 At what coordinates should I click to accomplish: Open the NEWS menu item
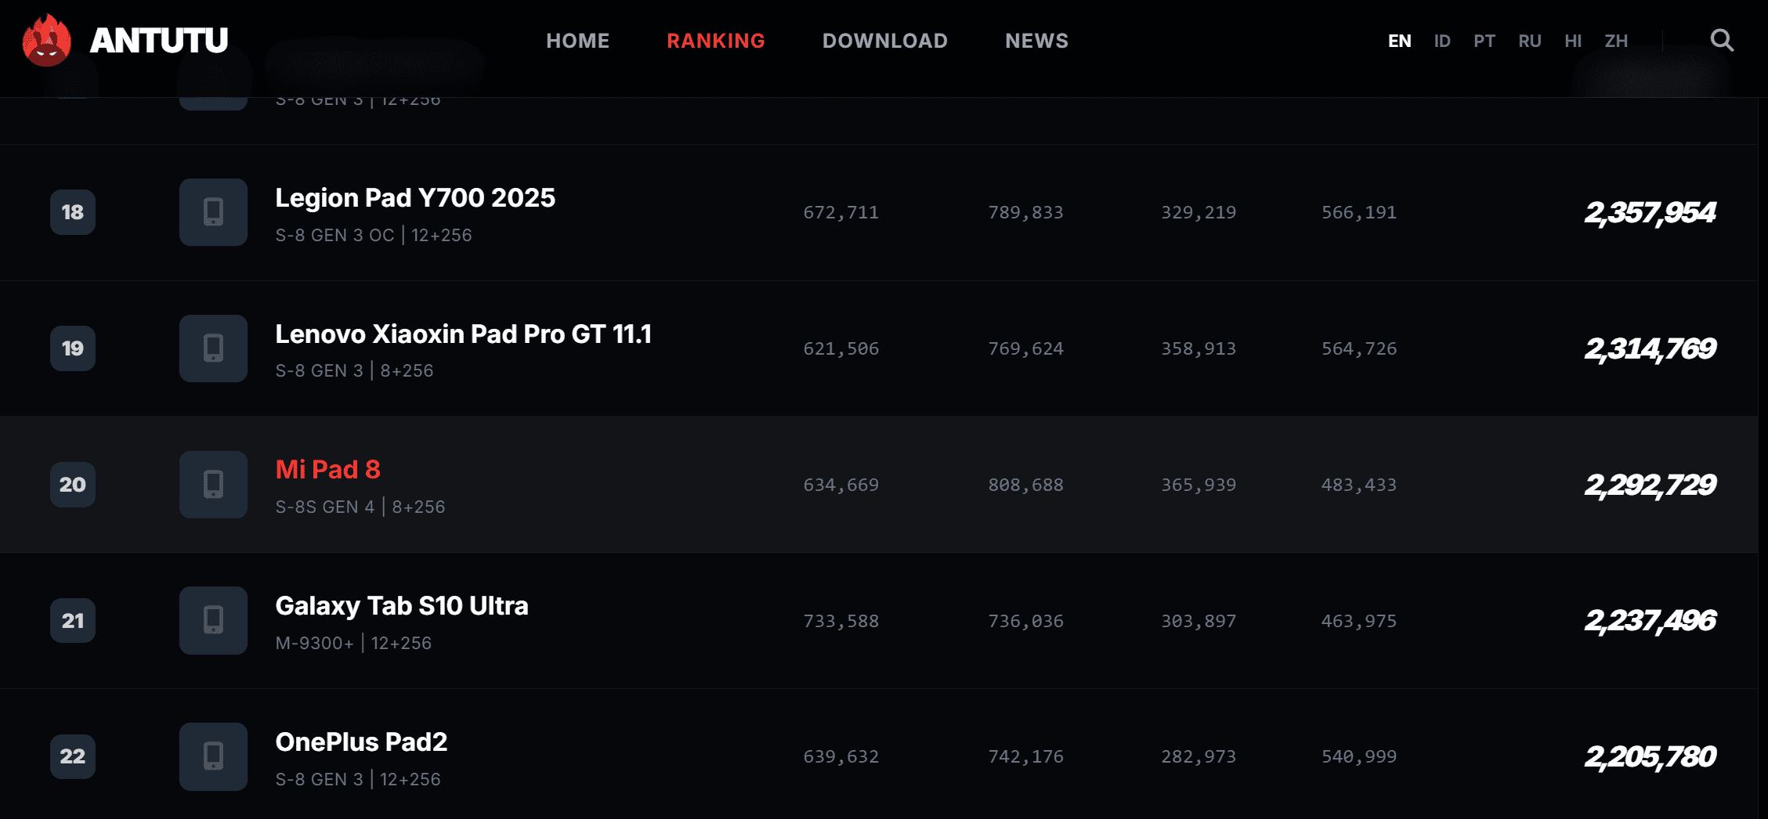(x=1036, y=41)
